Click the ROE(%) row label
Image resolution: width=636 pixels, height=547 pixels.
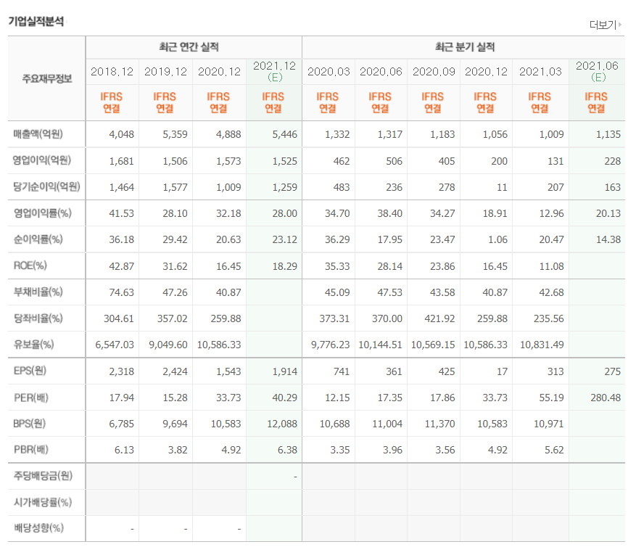[30, 266]
